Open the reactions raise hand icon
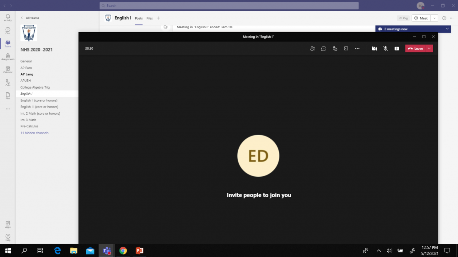The height and width of the screenshot is (257, 458). point(335,49)
